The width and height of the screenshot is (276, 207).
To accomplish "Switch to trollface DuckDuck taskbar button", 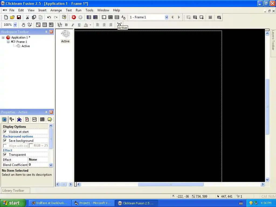I will (x=50, y=203).
